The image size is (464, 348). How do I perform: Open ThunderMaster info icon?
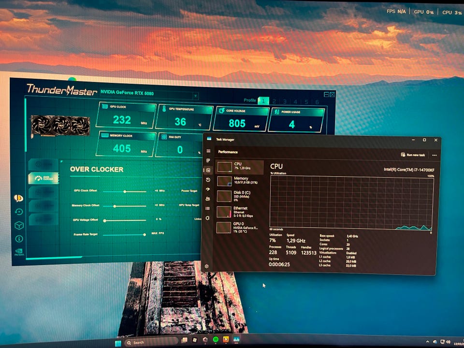pos(19,238)
